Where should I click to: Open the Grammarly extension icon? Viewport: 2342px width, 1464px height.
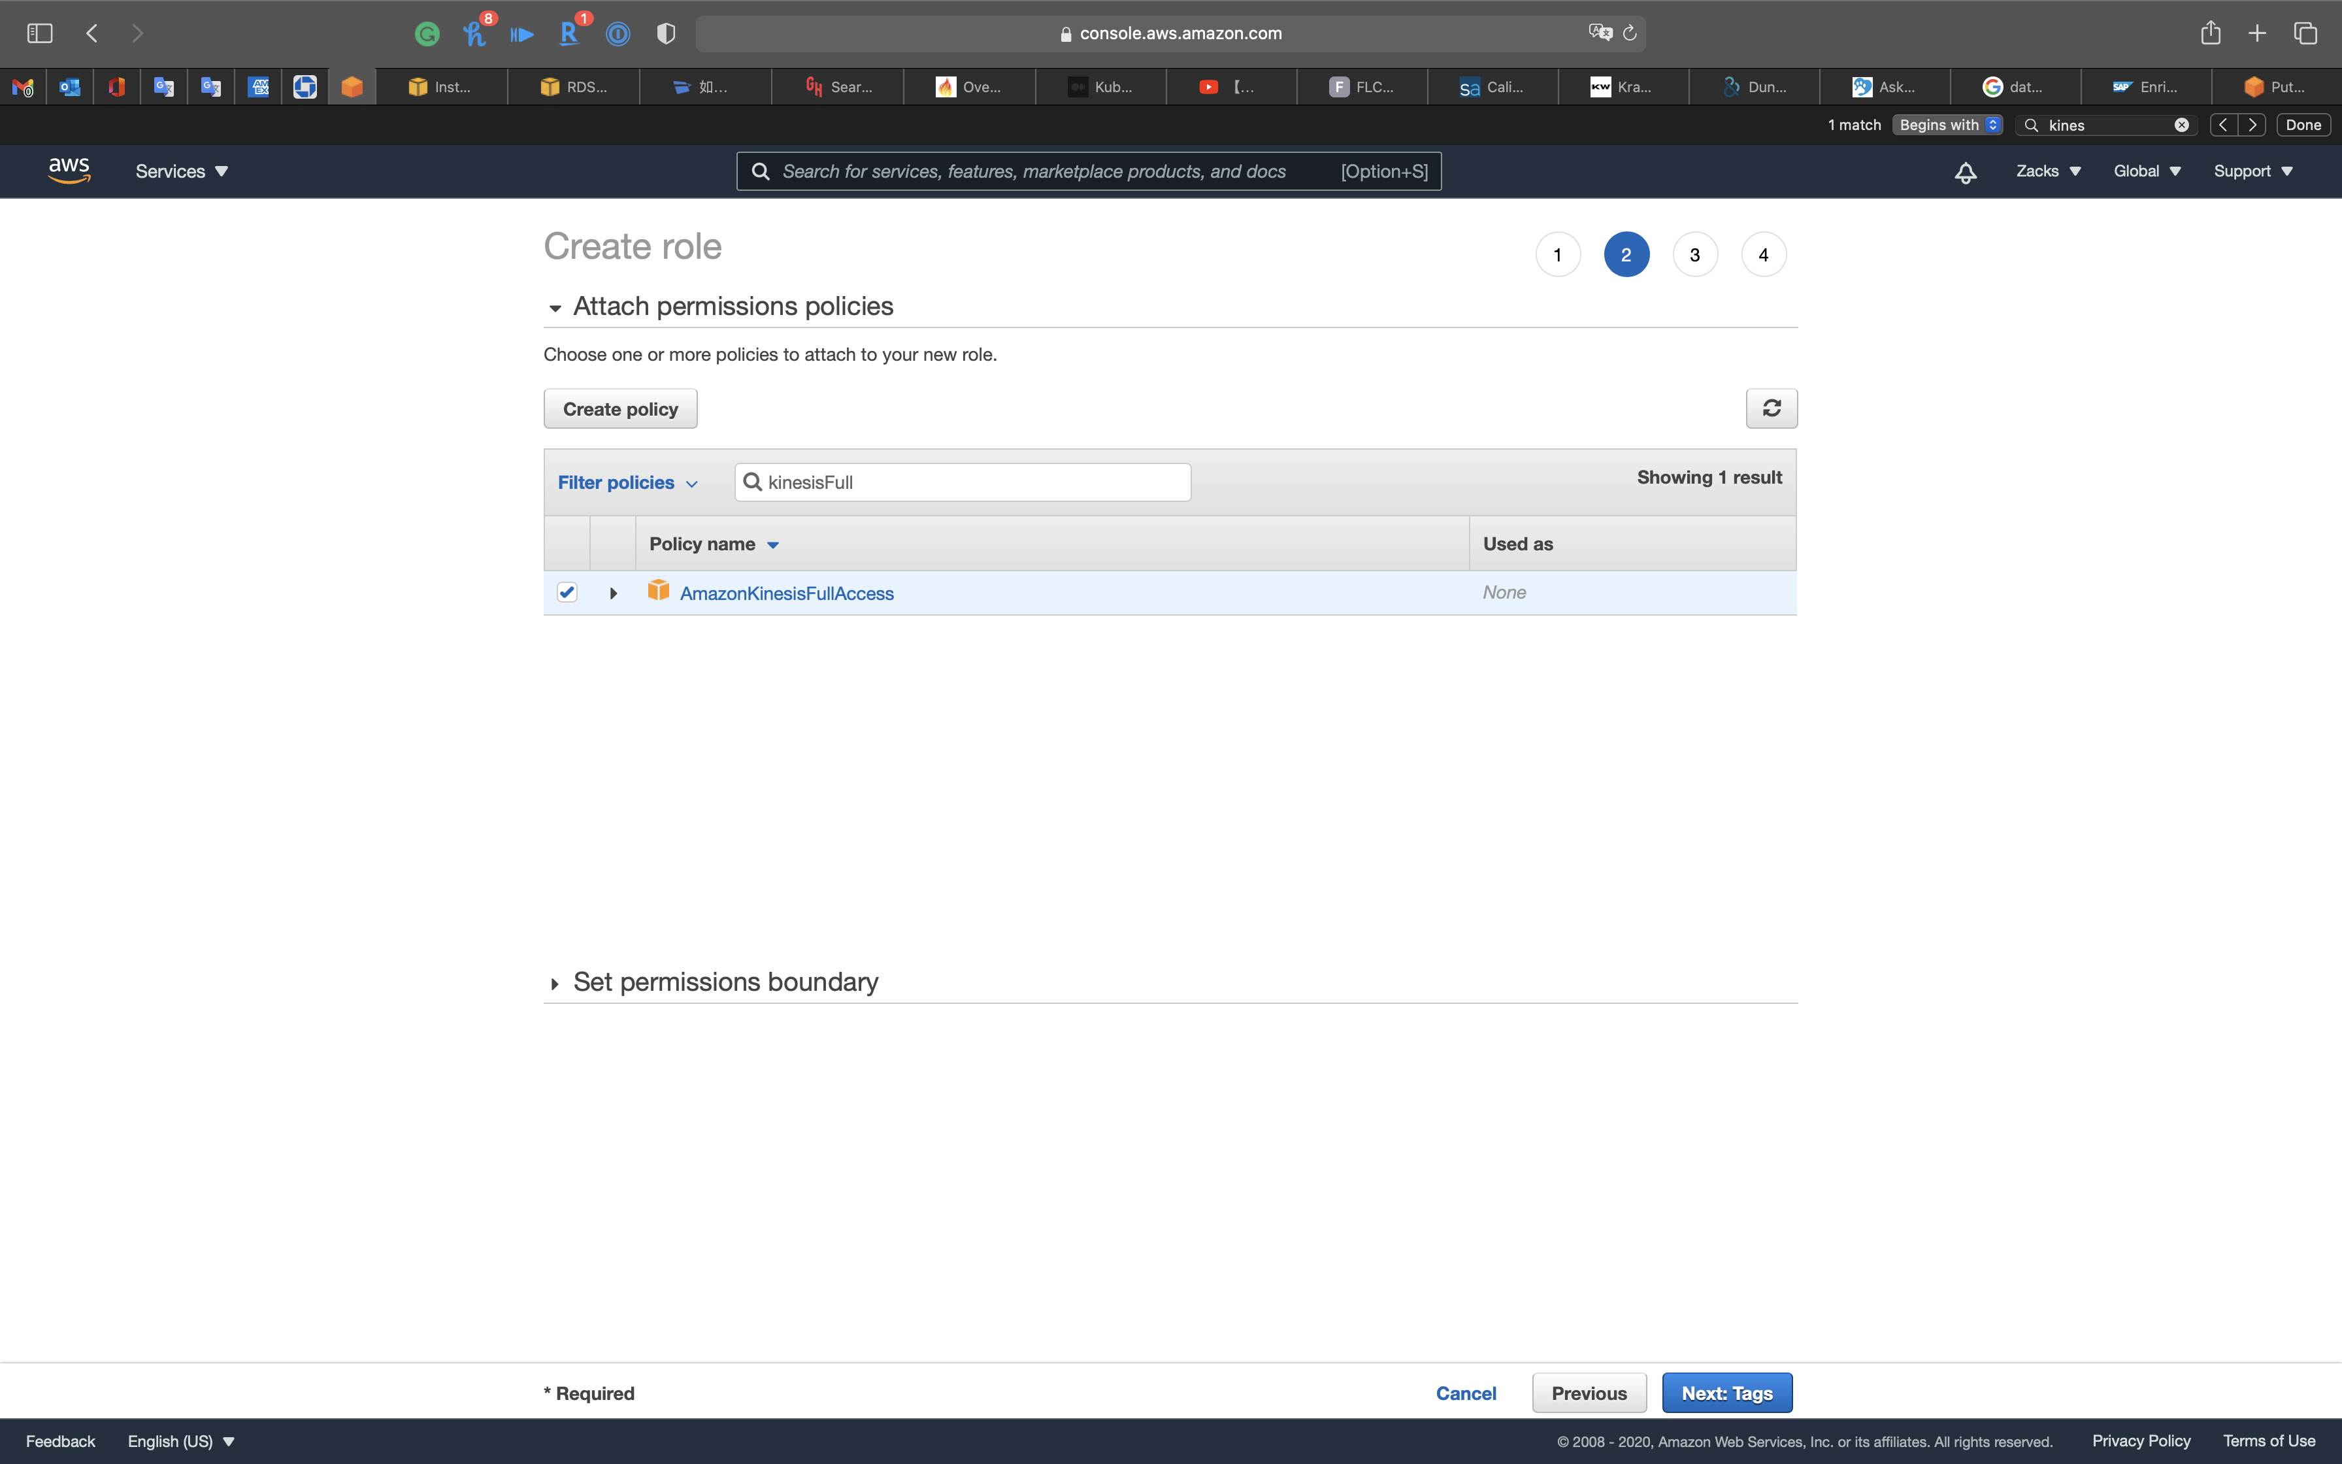427,34
